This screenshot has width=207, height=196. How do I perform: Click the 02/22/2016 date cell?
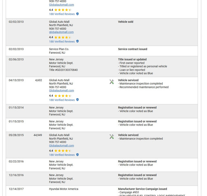click(16, 161)
